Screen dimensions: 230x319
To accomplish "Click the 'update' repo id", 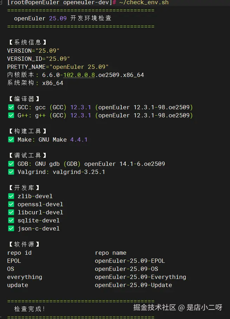I will click(18, 285).
